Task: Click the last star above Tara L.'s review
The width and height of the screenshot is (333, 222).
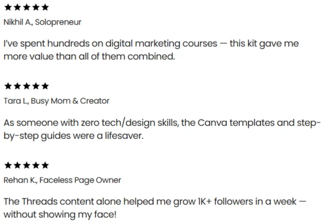Action: 44,86
